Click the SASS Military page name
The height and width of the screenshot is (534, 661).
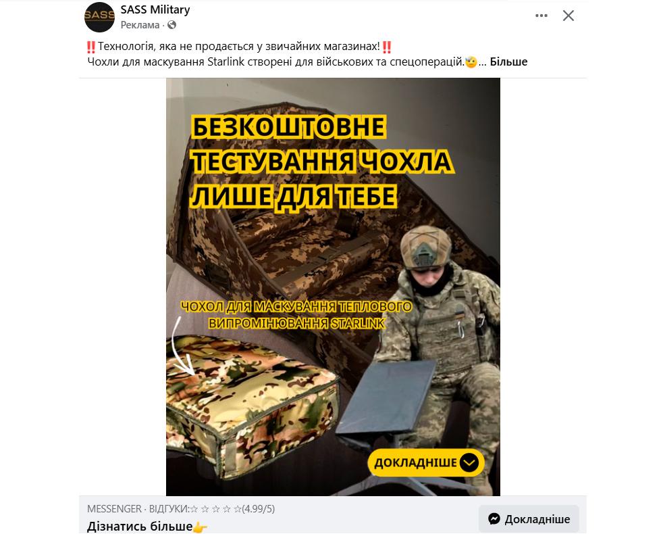pyautogui.click(x=155, y=9)
